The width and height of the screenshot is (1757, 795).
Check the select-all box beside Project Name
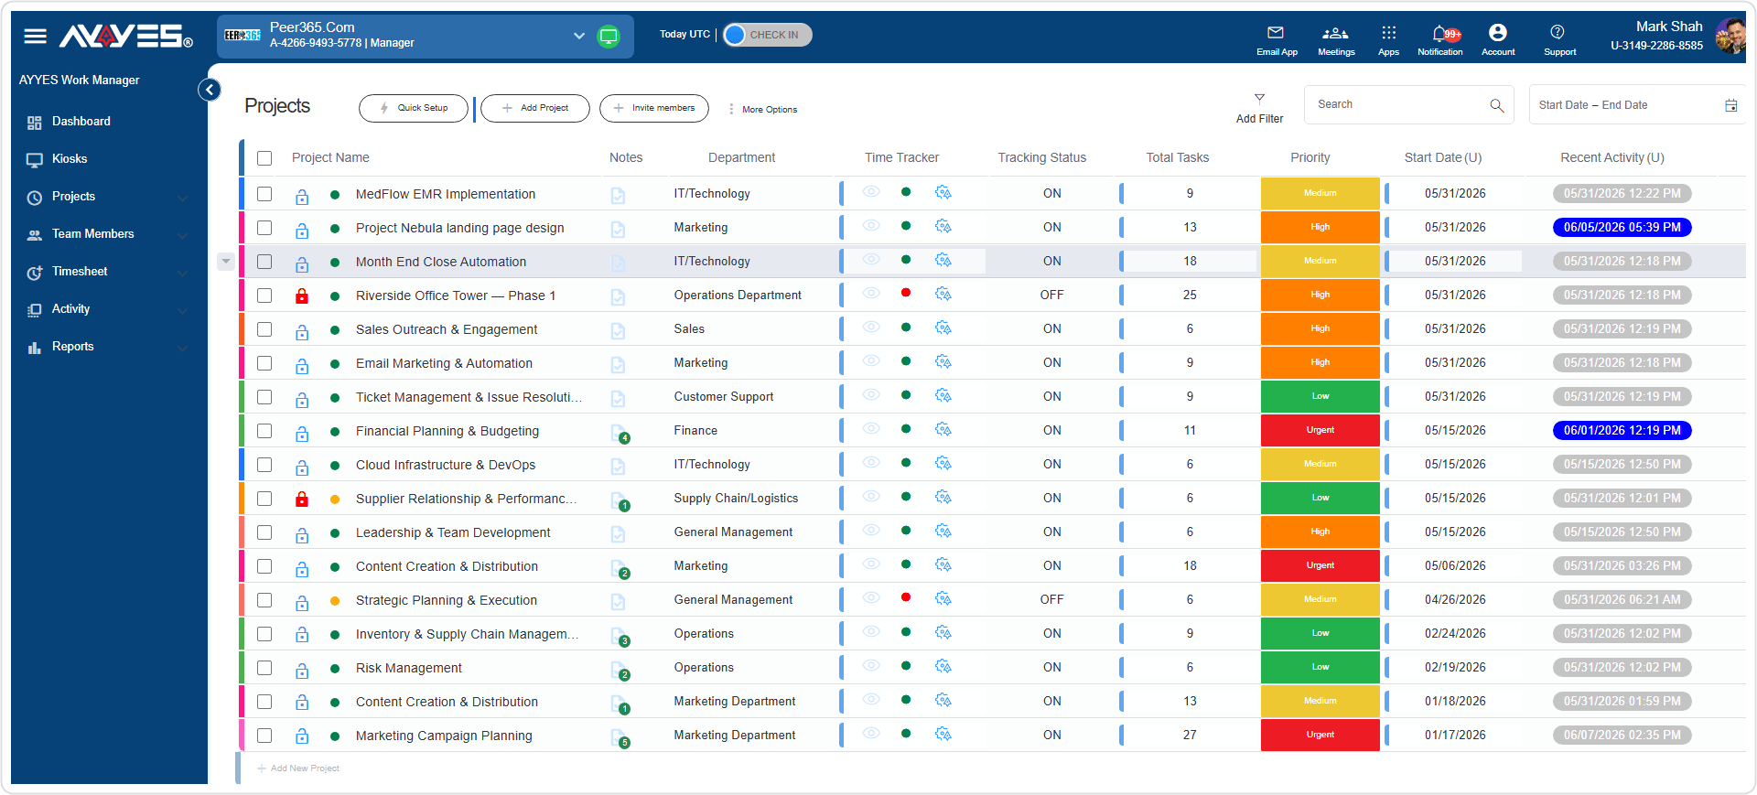tap(264, 158)
